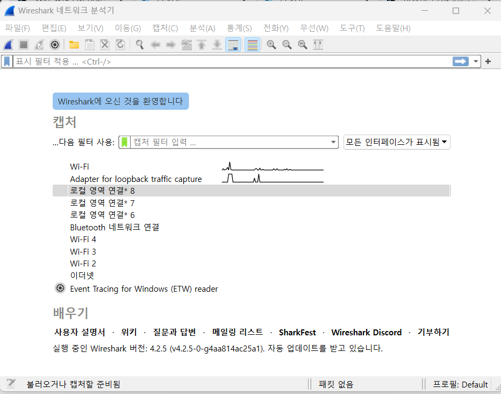Open capture options gear icon in toolbar
The width and height of the screenshot is (501, 394).
(x=55, y=45)
